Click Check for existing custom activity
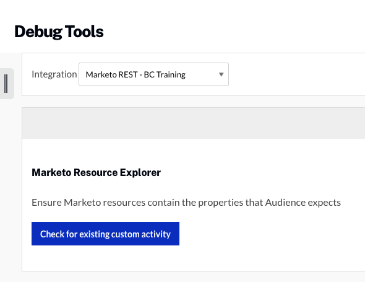The width and height of the screenshot is (365, 282). click(x=105, y=234)
